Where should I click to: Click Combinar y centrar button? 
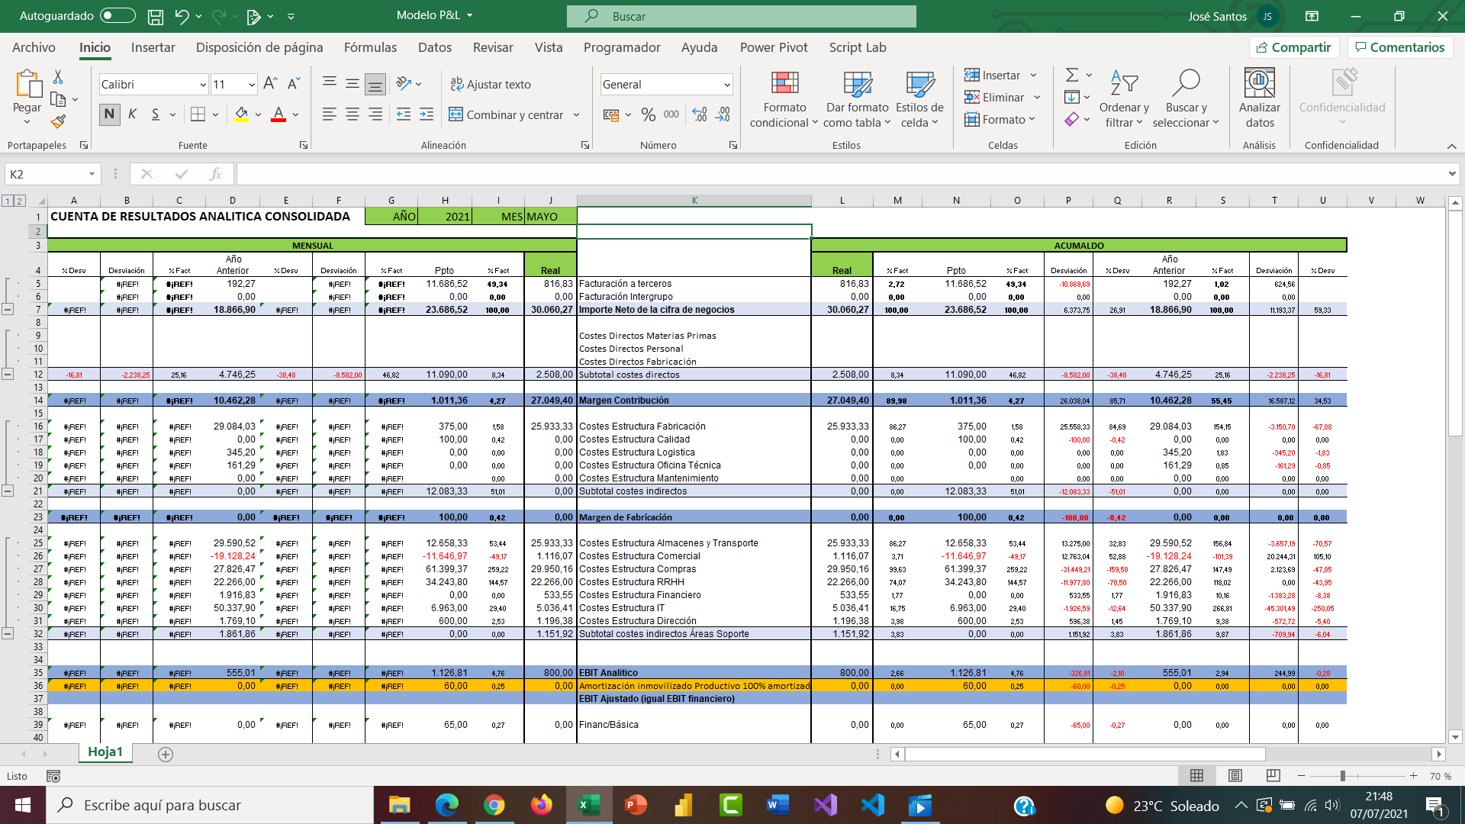[507, 114]
